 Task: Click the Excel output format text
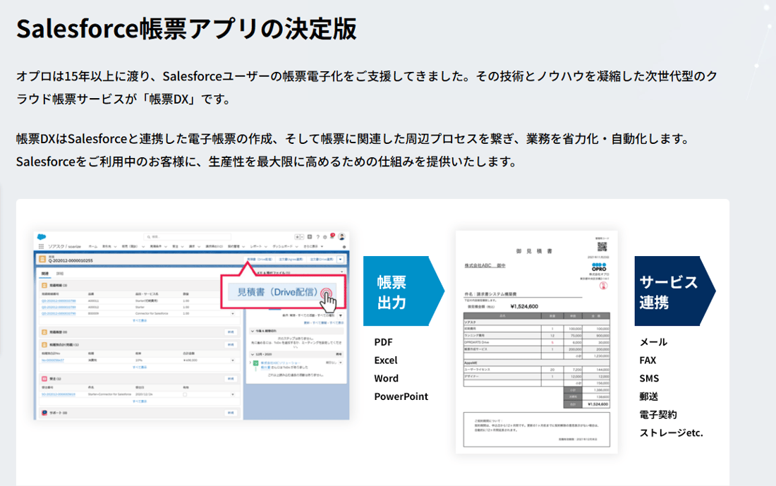(x=386, y=360)
